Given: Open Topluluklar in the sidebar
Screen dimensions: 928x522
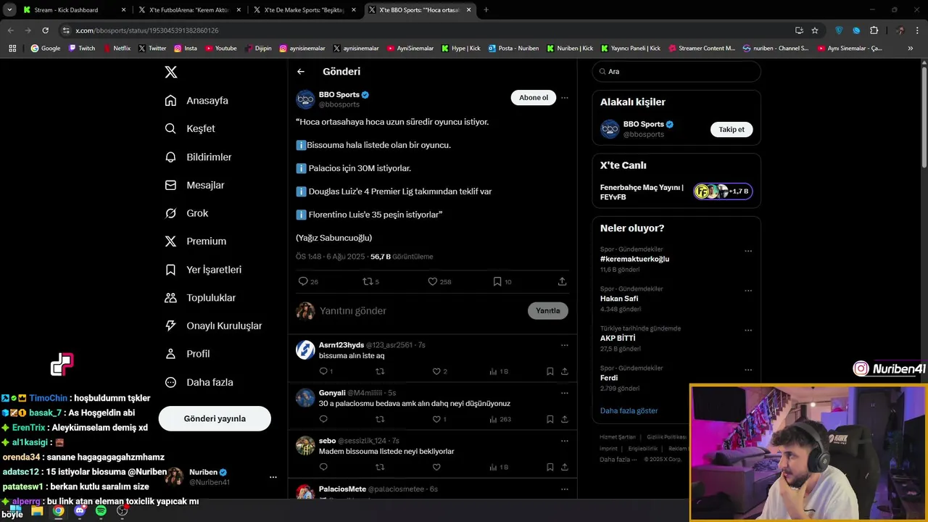Looking at the screenshot, I should 200,297.
